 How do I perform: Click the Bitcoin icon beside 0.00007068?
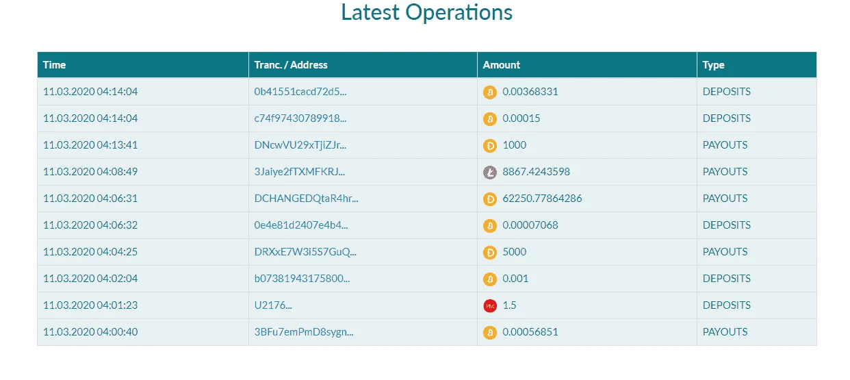click(x=490, y=225)
